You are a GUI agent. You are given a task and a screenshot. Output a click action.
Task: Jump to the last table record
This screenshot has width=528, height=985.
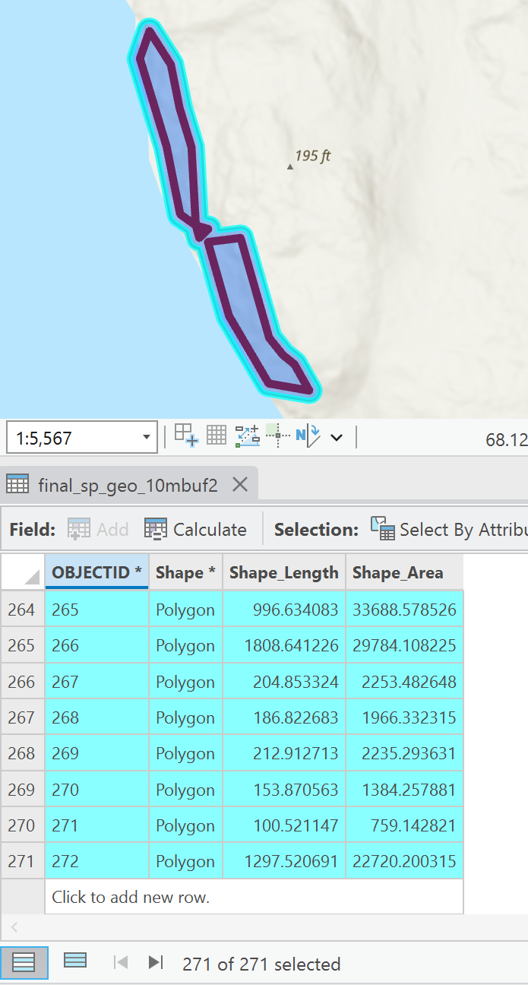(156, 963)
